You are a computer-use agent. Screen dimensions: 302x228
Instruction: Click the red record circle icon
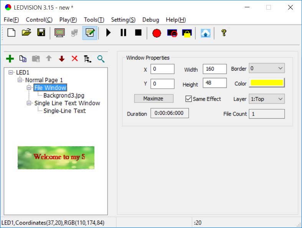156,33
